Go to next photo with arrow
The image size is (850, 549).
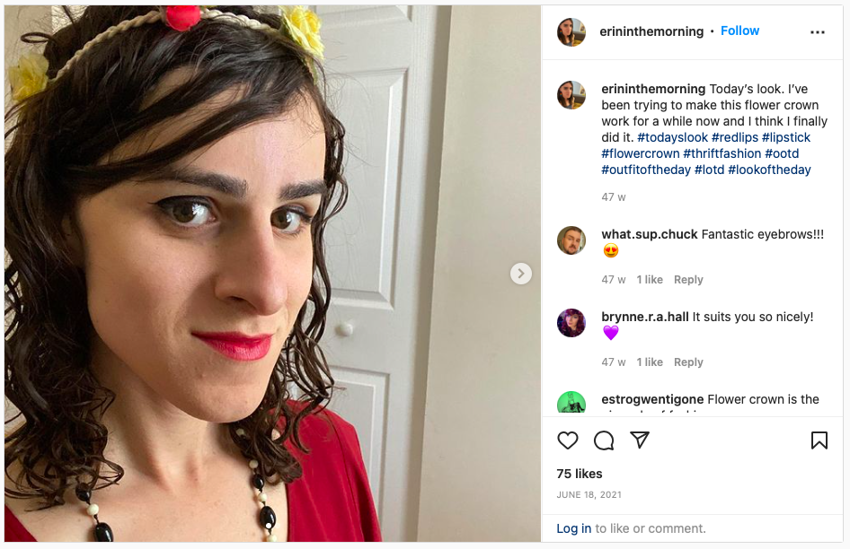[521, 274]
